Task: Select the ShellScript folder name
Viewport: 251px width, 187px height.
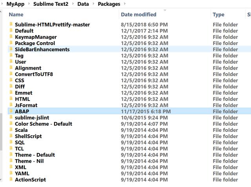Action: pos(28,137)
